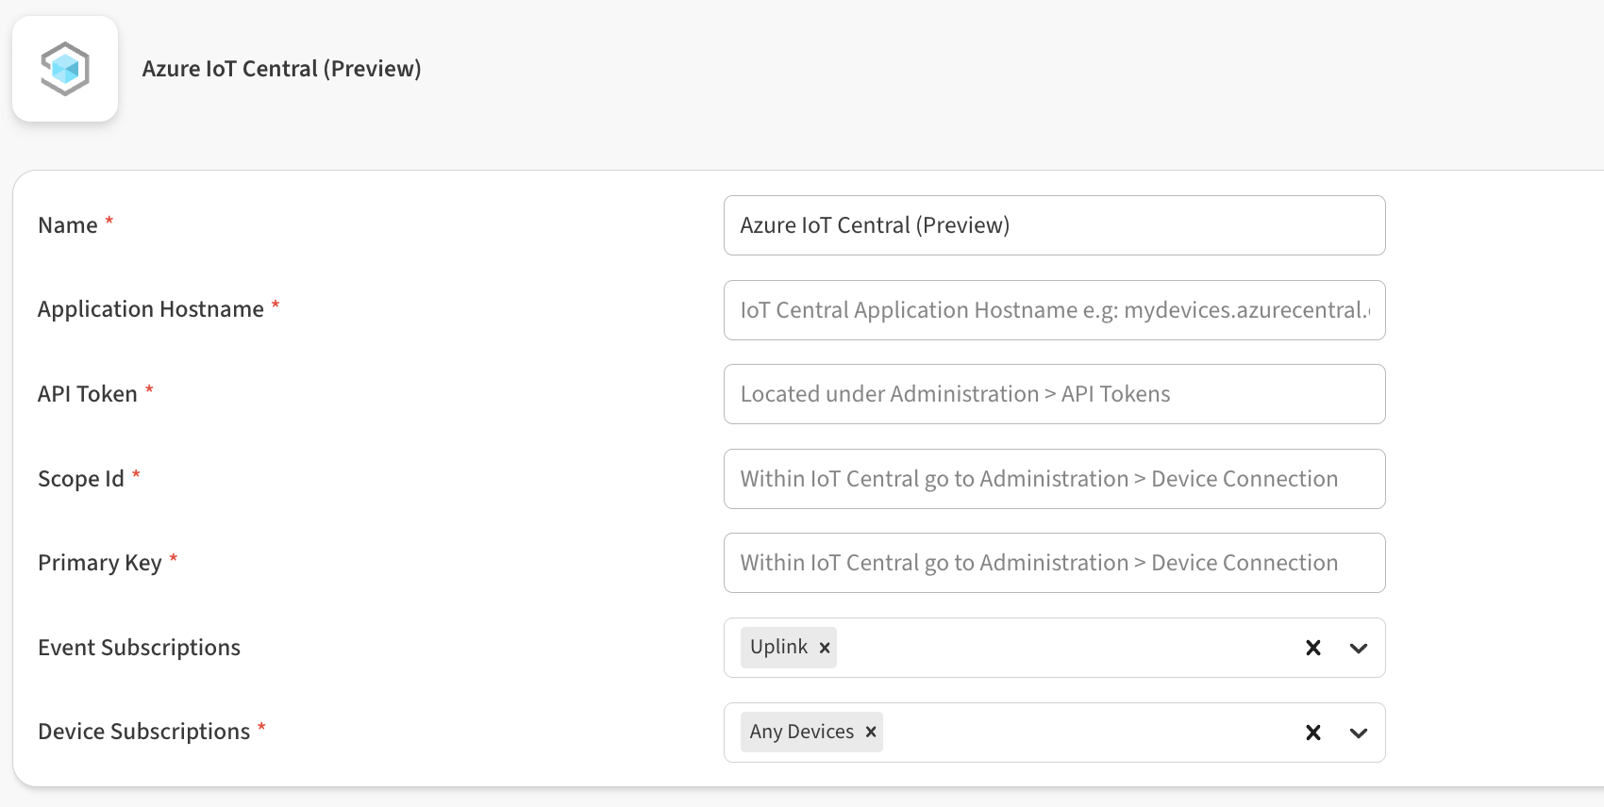Clear all selected Device Subscriptions
This screenshot has height=807, width=1604.
(1312, 733)
